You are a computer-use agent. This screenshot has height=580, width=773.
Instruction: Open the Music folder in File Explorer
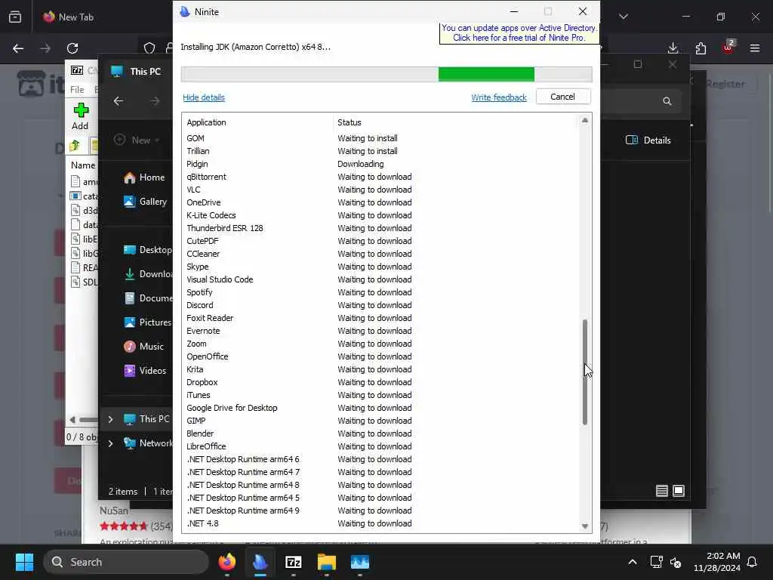(143, 346)
